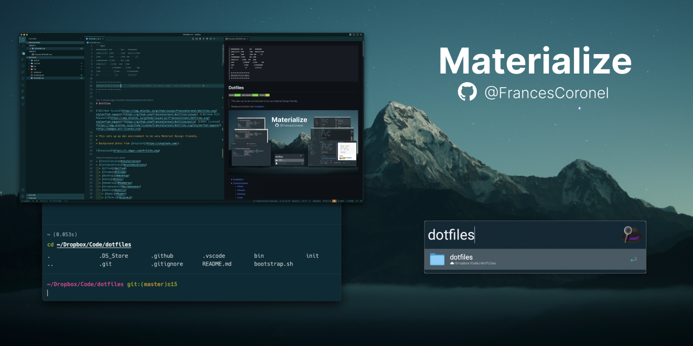Toggle the panel layout icon in VS Code title bar

pos(354,35)
